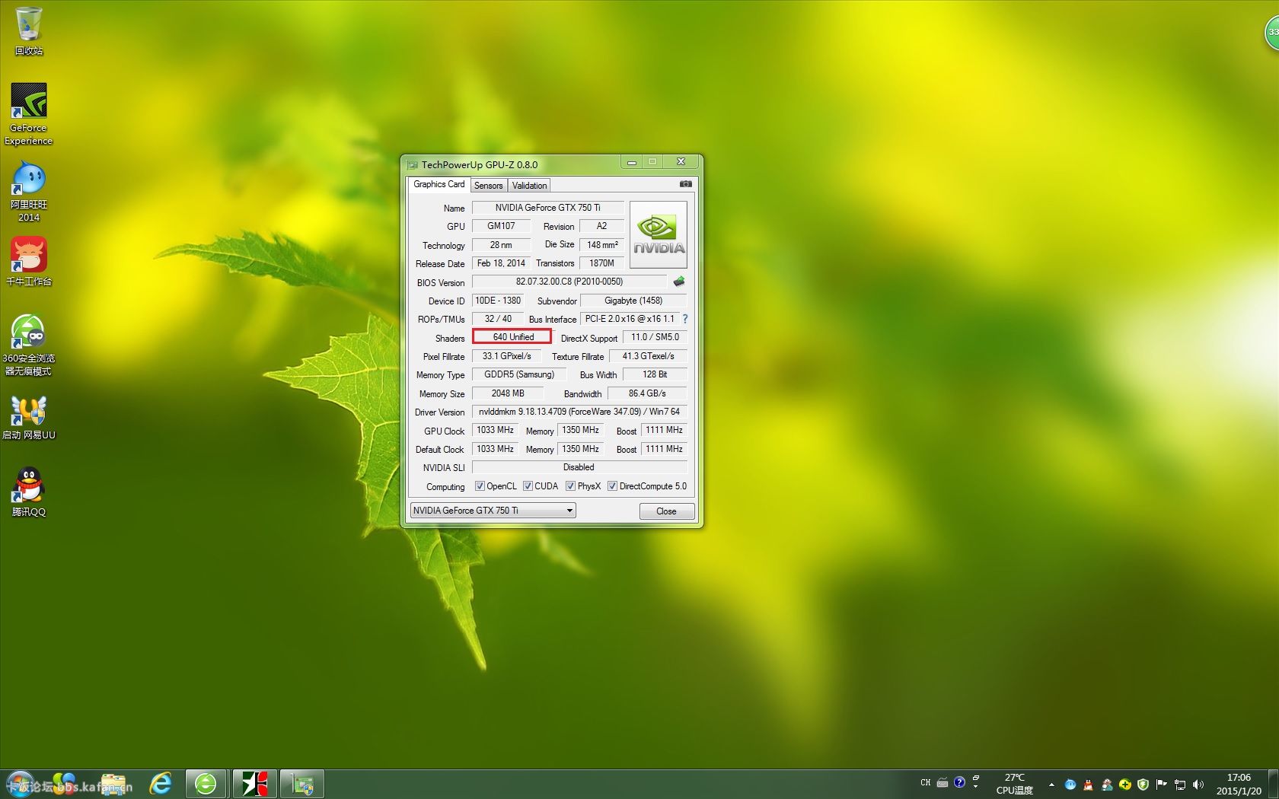Click the Shaders 640 Unified field
Screen dimensions: 1279x799
coord(512,337)
